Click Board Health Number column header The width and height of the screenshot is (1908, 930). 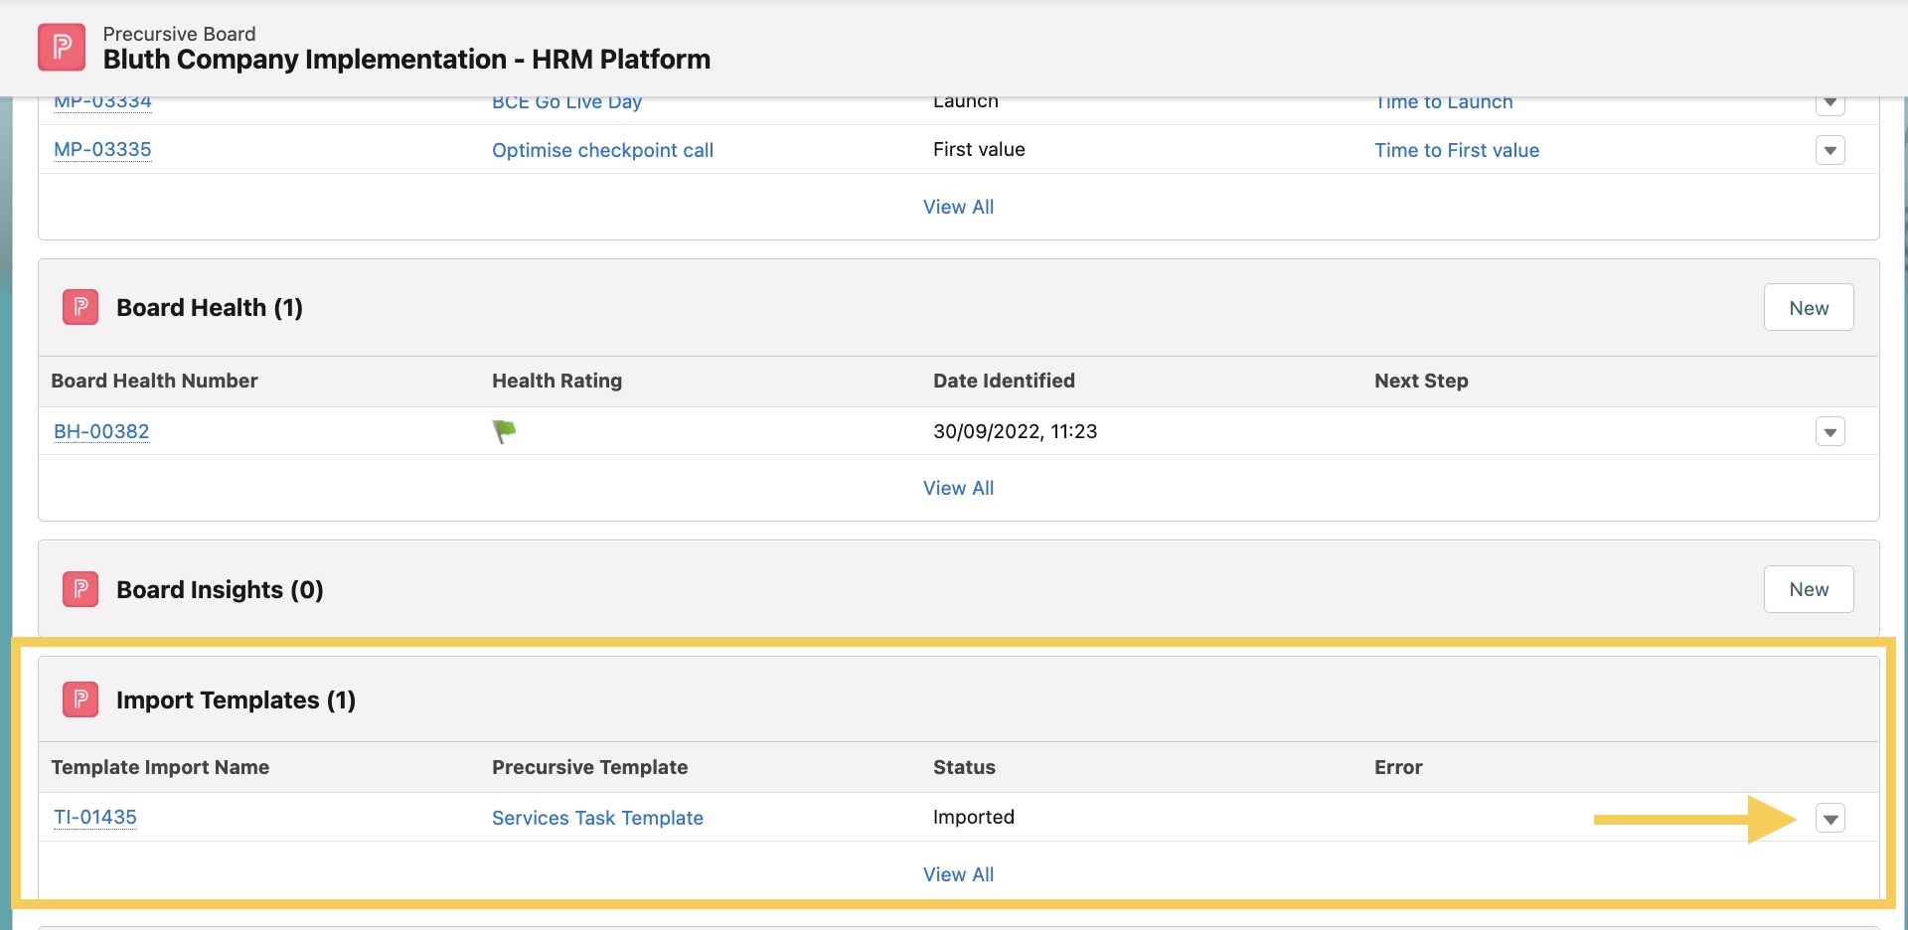coord(154,381)
